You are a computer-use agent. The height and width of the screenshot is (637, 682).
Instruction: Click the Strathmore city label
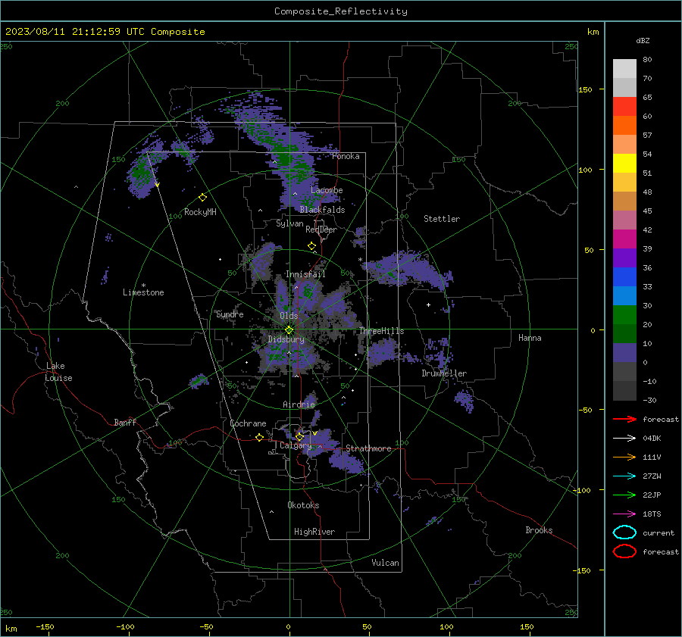tap(368, 448)
